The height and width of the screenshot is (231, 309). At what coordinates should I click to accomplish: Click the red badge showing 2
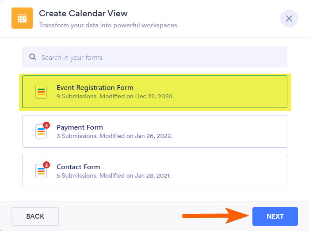tap(46, 165)
